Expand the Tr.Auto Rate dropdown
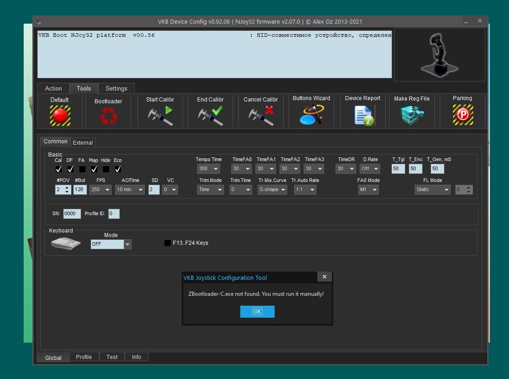This screenshot has height=379, width=509. pyautogui.click(x=305, y=189)
